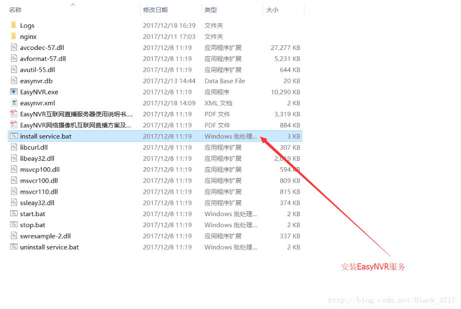
Task: Select libeay32.dll file name
Action: 37,158
